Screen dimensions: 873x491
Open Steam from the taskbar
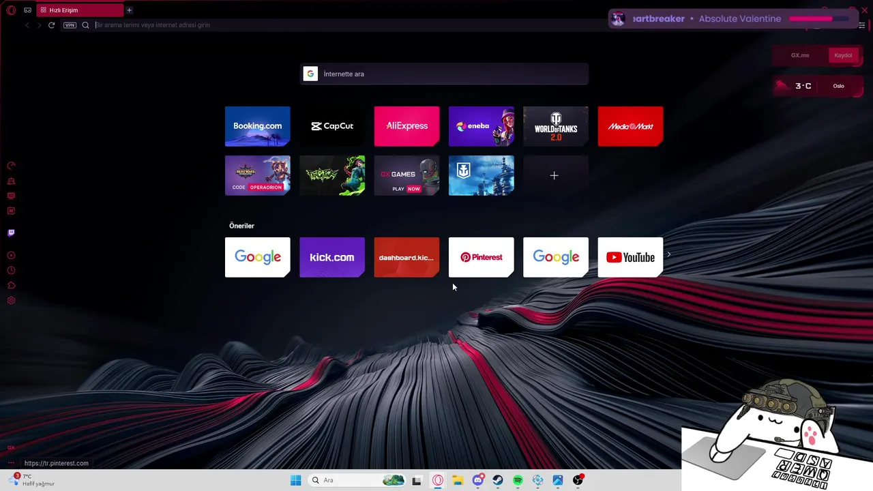(x=498, y=480)
